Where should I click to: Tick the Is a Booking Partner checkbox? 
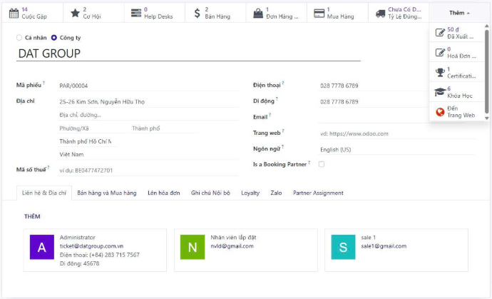322,164
